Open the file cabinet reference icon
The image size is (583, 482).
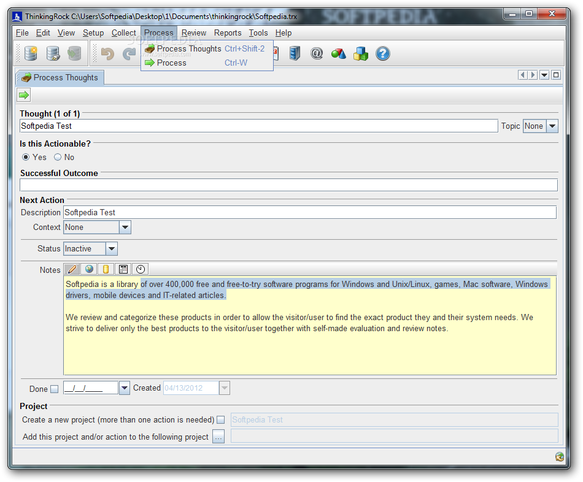(295, 53)
